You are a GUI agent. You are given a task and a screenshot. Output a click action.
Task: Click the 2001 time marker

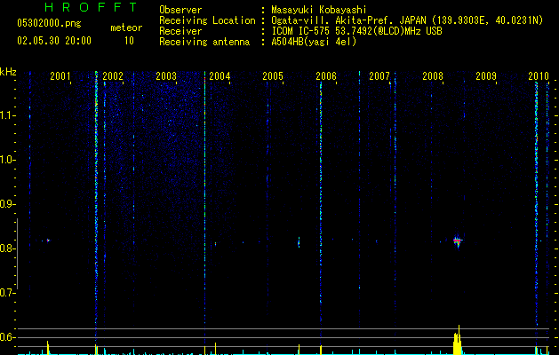pos(60,76)
